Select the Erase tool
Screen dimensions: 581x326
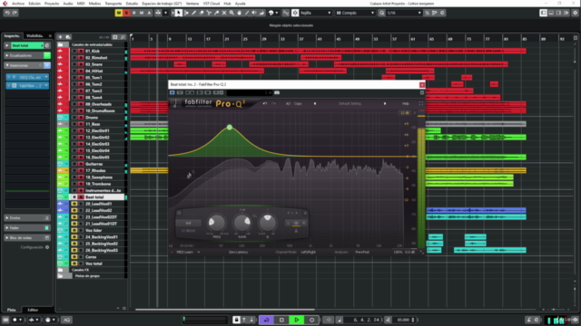(x=202, y=13)
